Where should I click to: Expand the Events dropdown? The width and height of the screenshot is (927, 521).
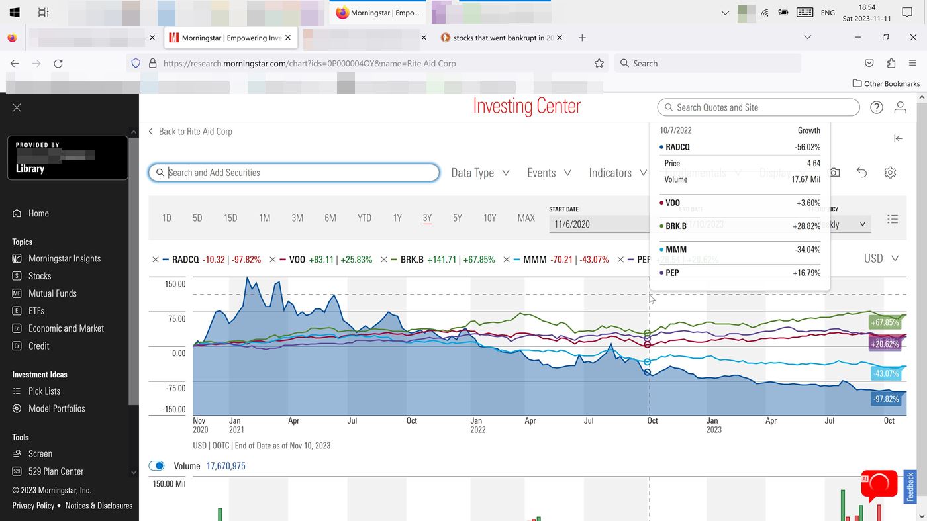coord(549,173)
